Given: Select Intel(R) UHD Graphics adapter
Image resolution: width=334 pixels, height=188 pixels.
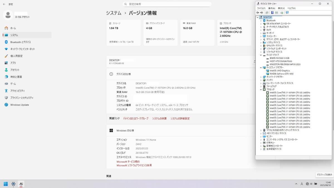Looking at the screenshot, I should click(278, 71).
